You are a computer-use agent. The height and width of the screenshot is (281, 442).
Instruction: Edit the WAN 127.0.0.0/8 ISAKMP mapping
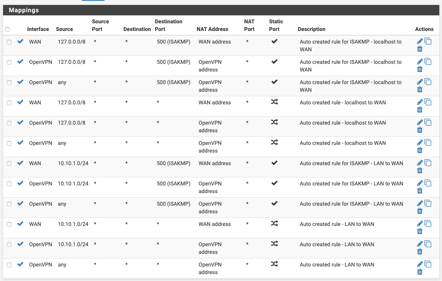tap(420, 41)
